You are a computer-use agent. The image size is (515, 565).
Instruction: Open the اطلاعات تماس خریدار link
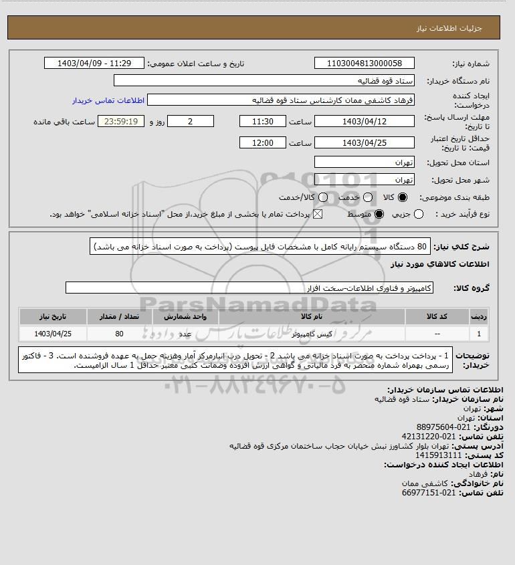click(x=108, y=100)
